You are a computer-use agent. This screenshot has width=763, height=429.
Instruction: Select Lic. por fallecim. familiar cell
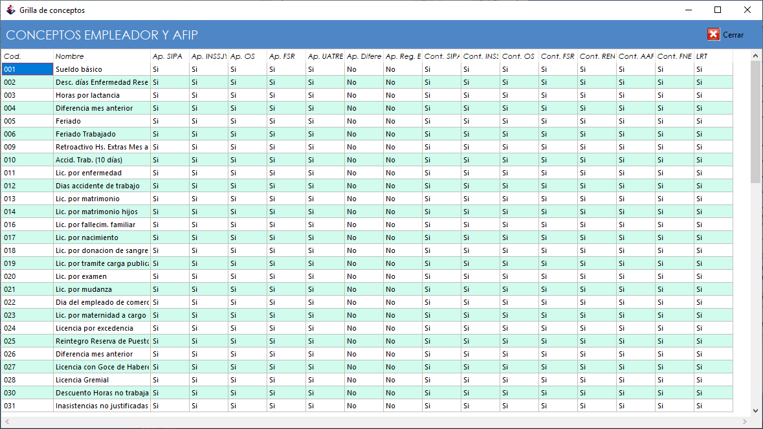coord(102,225)
